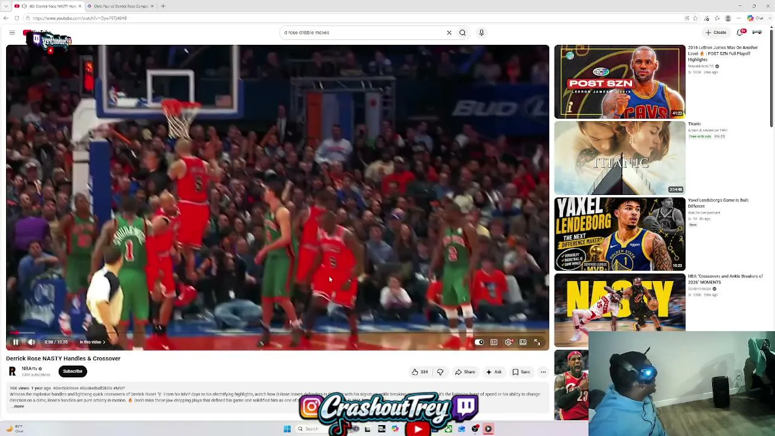Open the tab list dropdown arrow

pyautogui.click(x=5, y=6)
